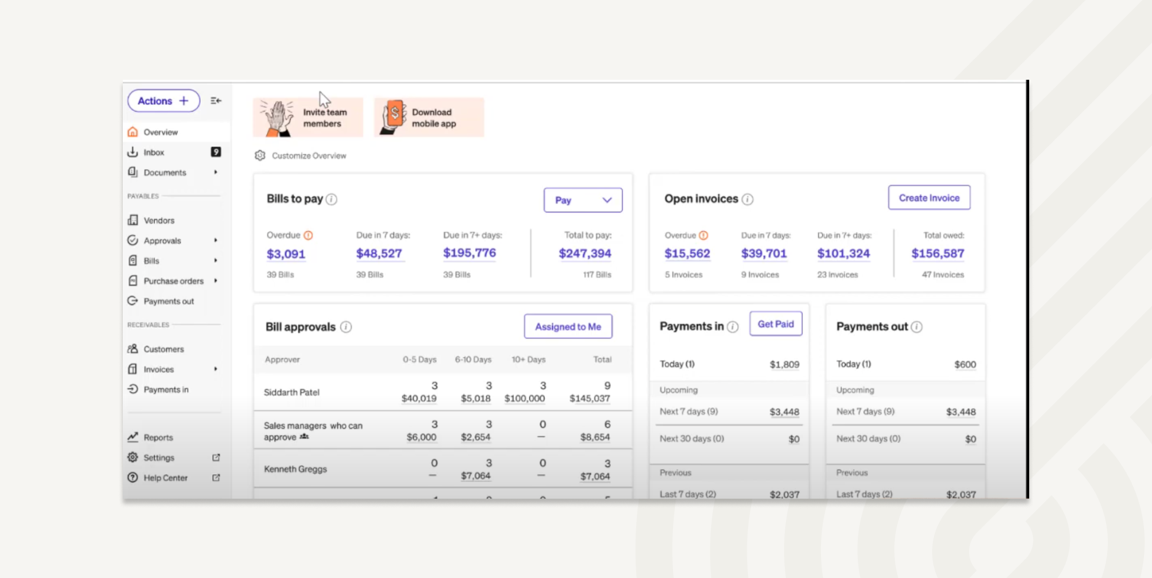Select Customers in the sidebar
1152x578 pixels.
[163, 349]
